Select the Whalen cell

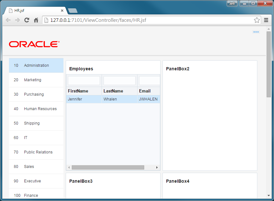(120, 99)
